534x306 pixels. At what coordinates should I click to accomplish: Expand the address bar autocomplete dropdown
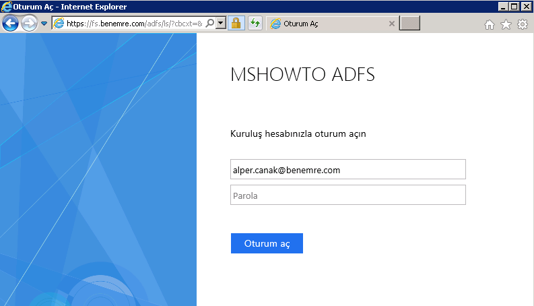click(x=221, y=23)
